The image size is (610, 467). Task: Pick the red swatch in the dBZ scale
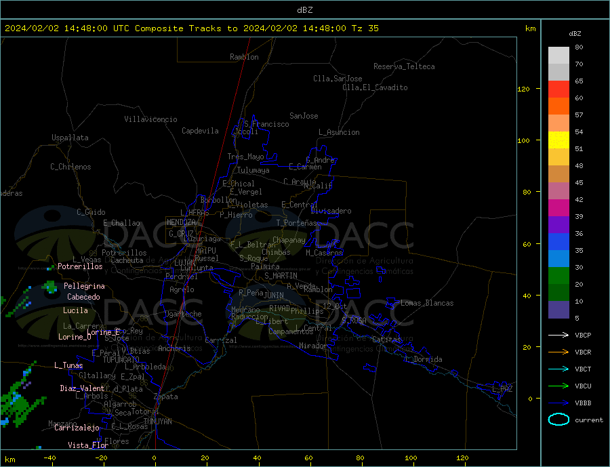point(558,89)
